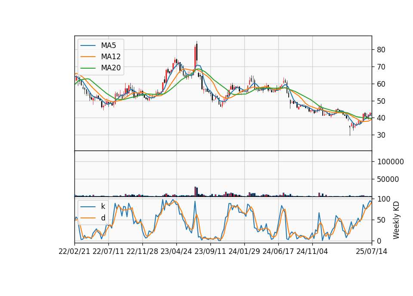Click the green MA20 legend line sample
413x296 pixels.
[88, 68]
